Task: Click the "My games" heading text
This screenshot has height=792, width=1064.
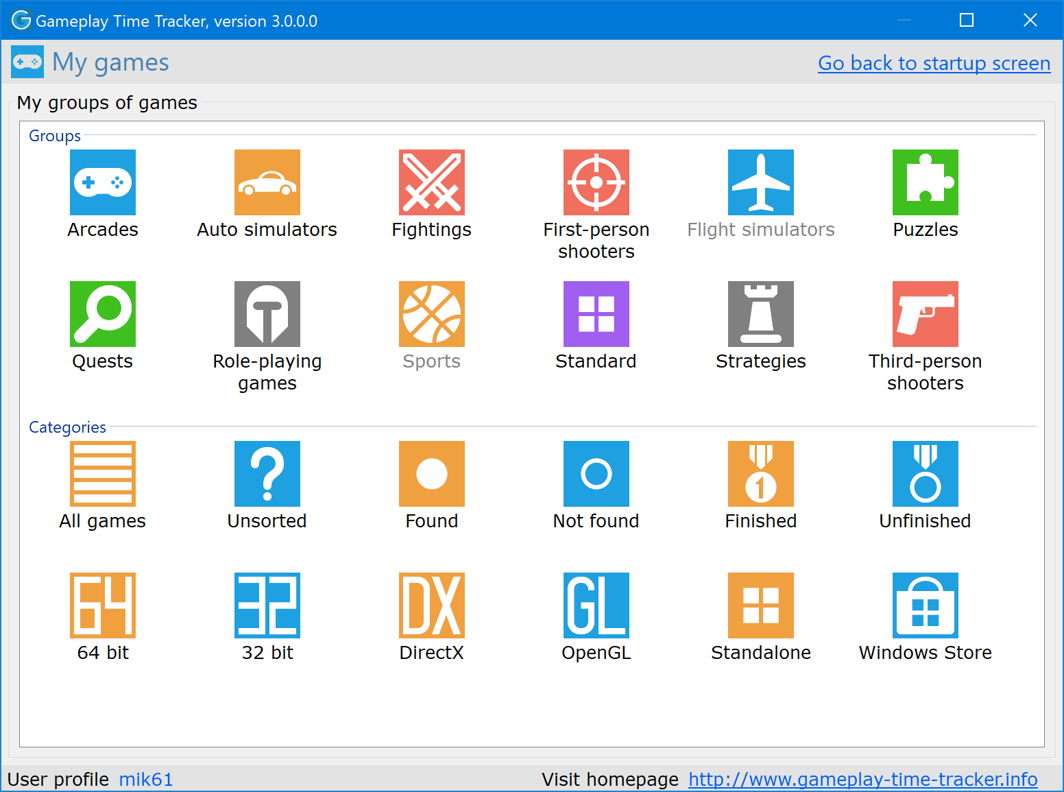Action: pyautogui.click(x=110, y=62)
